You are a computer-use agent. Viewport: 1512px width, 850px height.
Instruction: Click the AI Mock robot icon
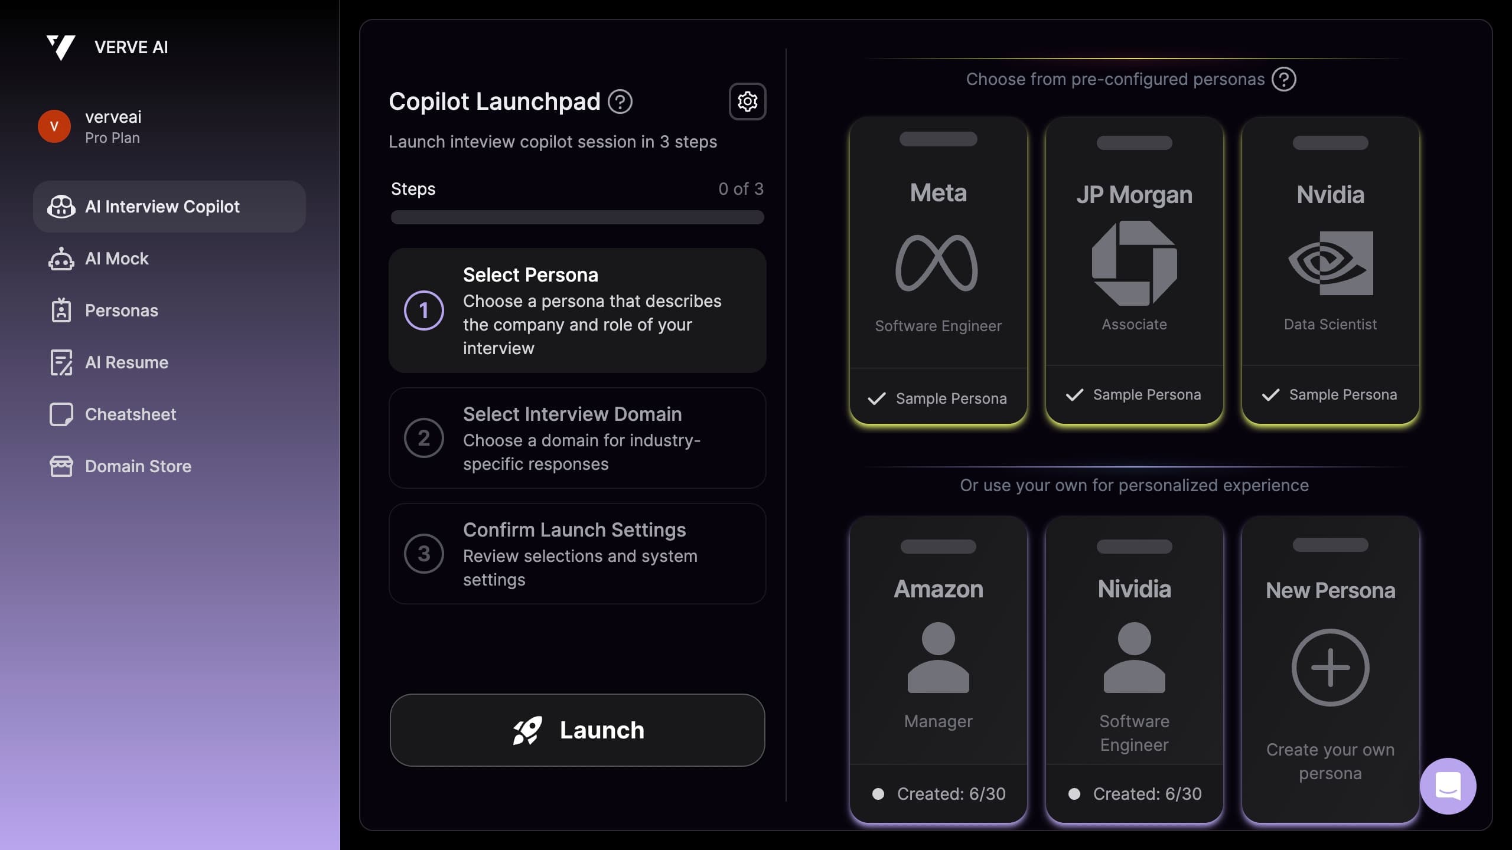61,259
